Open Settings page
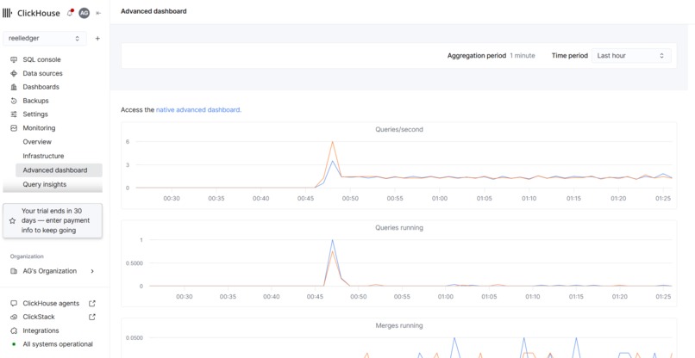Viewport: 695px width, 358px height. (x=35, y=114)
